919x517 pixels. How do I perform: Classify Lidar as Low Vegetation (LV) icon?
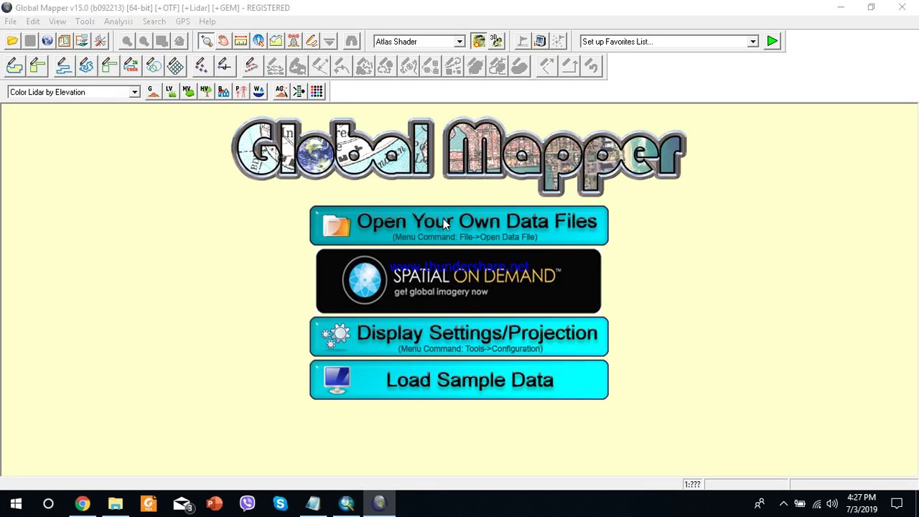click(x=170, y=91)
